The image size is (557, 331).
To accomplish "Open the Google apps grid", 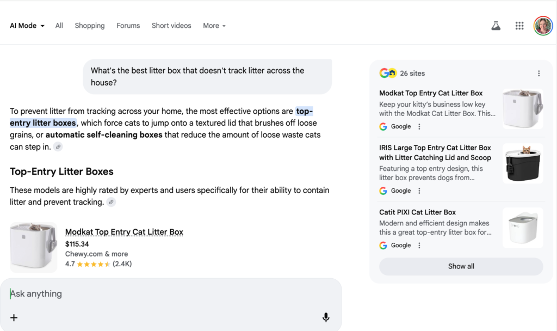I will [x=519, y=26].
